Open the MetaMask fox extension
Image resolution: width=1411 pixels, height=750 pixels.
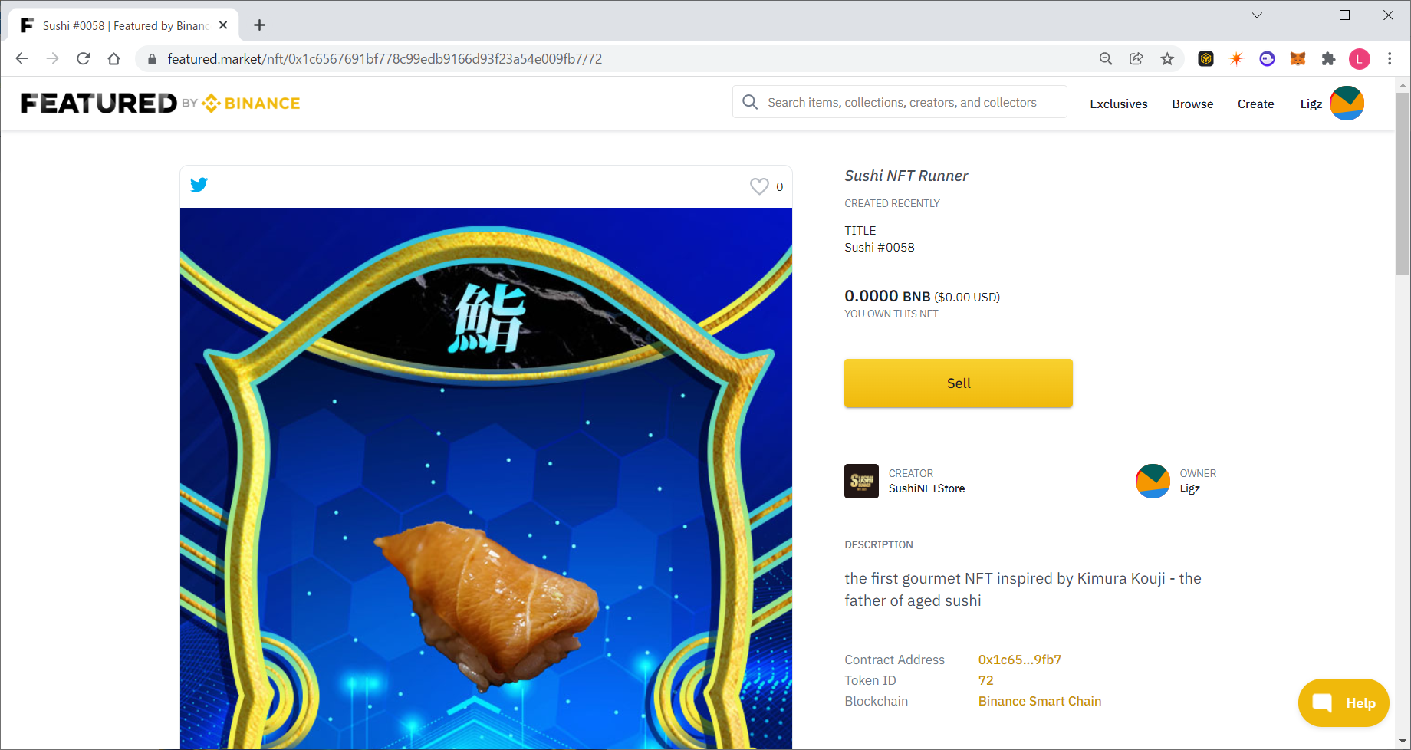(x=1298, y=59)
